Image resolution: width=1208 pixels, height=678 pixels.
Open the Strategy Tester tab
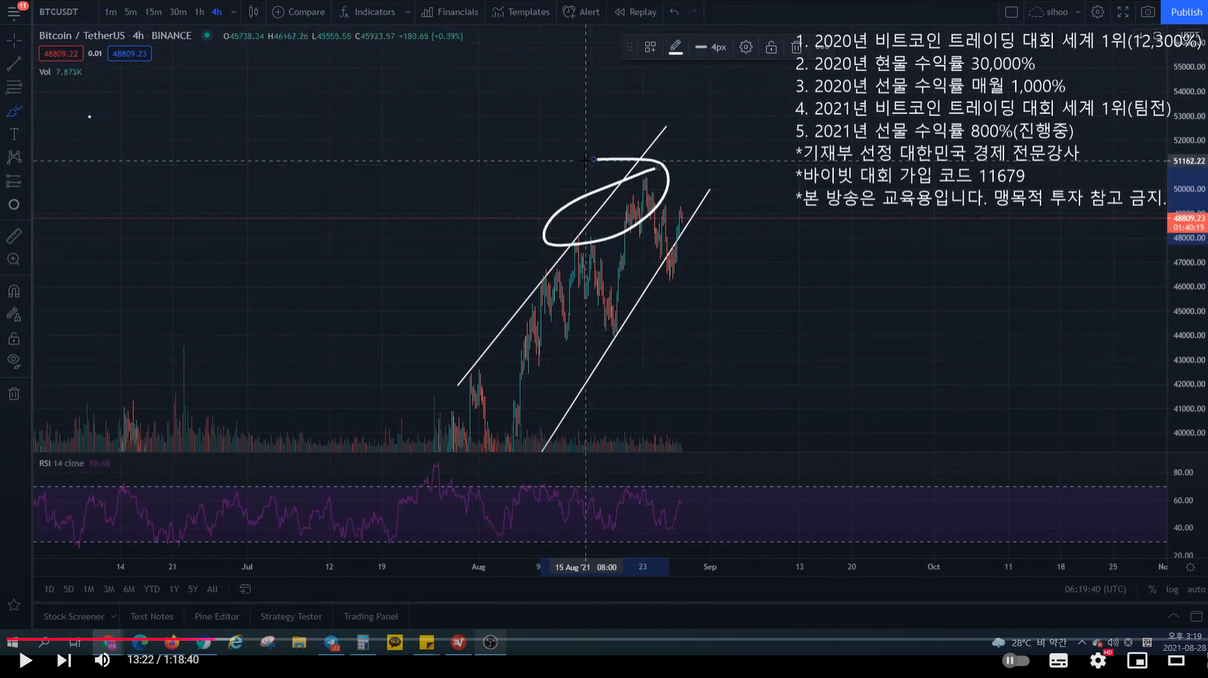point(291,617)
